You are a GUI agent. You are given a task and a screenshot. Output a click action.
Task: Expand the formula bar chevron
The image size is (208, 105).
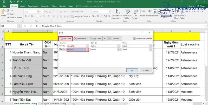point(206,26)
